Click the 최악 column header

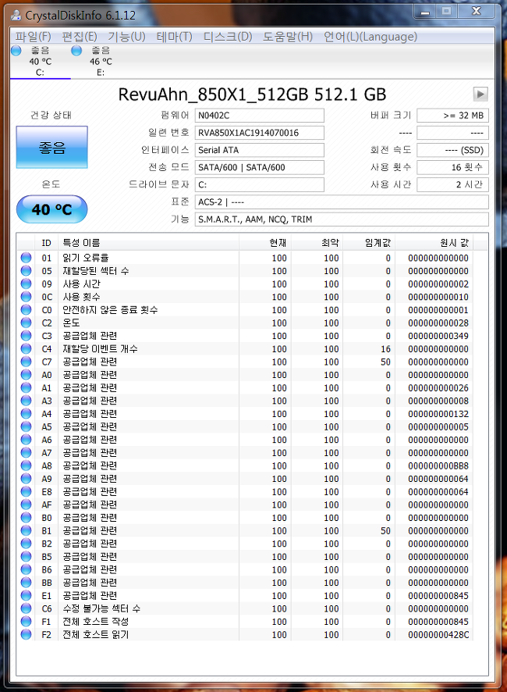tap(317, 243)
